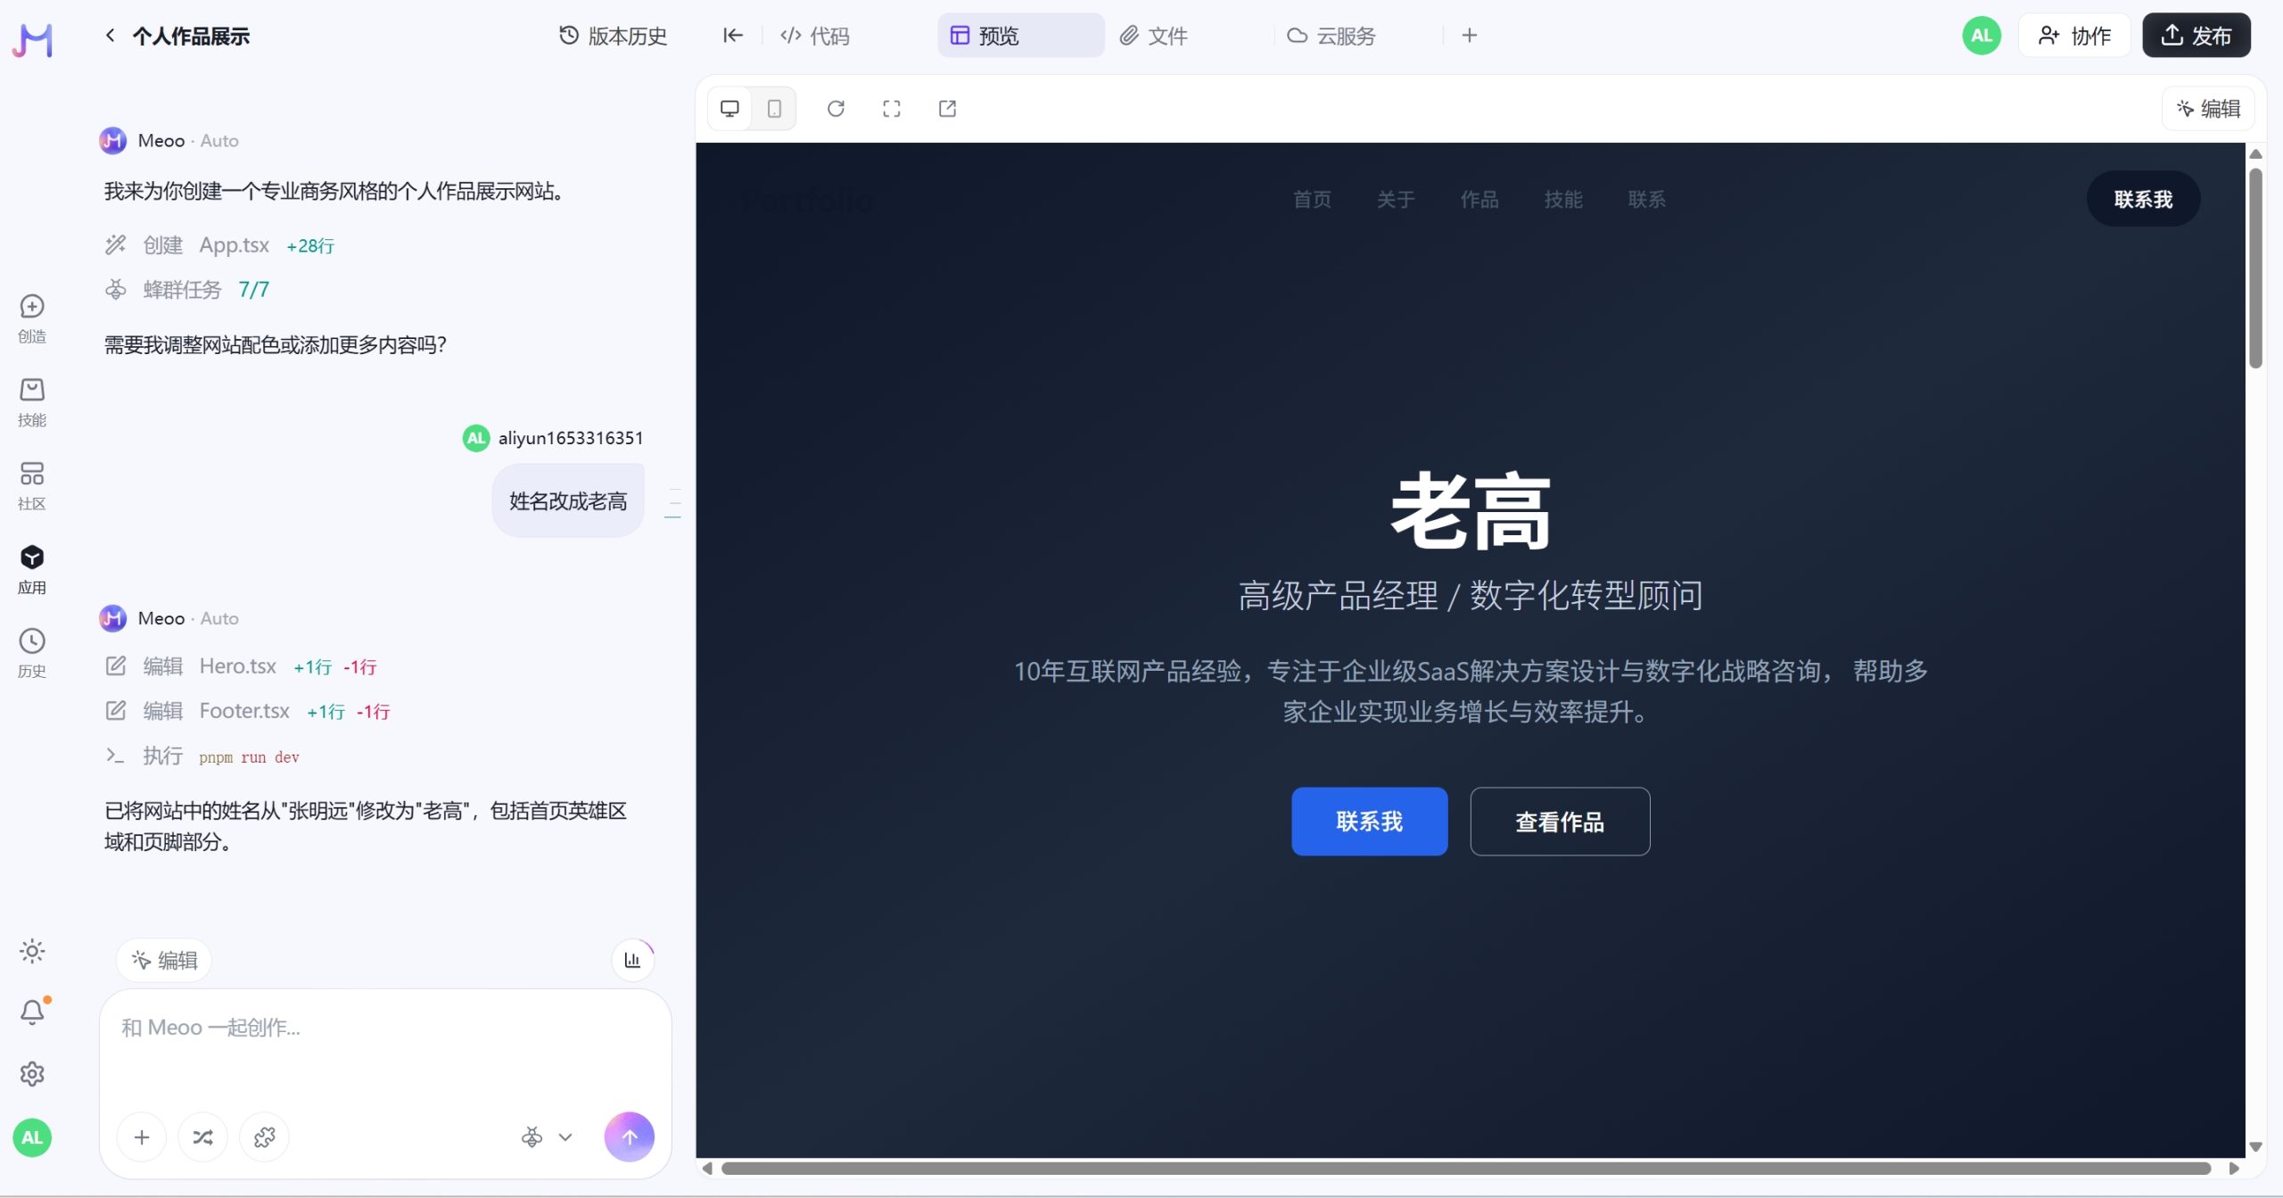Image resolution: width=2283 pixels, height=1198 pixels.
Task: Expand the bee mode dropdown chevron
Action: [565, 1136]
